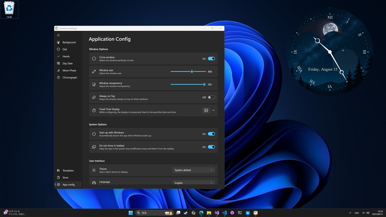
Task: Click the Chronograph stopwatch icon
Action: coord(58,77)
